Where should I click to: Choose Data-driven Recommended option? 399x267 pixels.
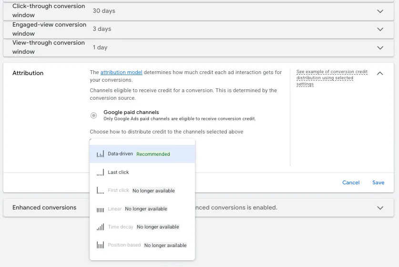pyautogui.click(x=142, y=154)
